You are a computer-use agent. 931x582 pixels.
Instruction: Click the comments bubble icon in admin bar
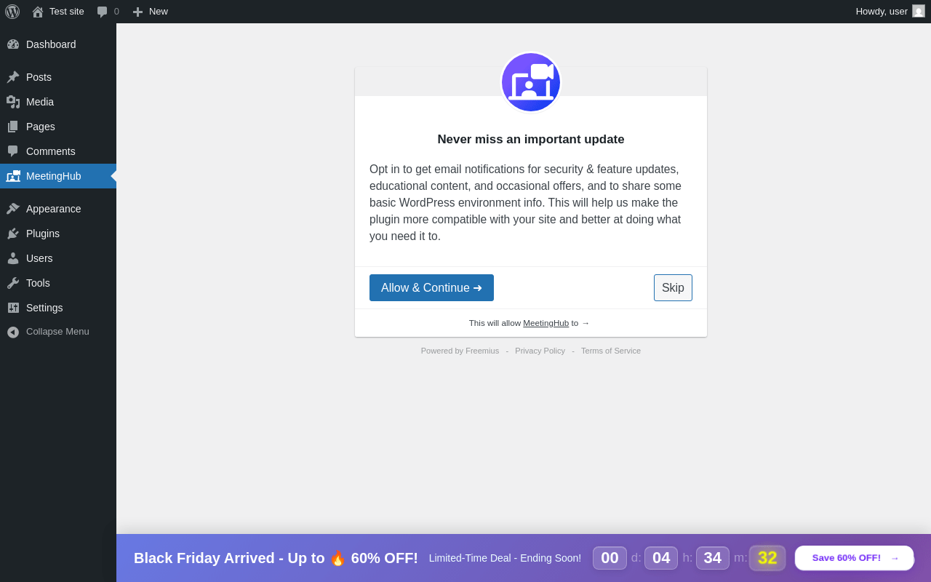click(x=103, y=12)
